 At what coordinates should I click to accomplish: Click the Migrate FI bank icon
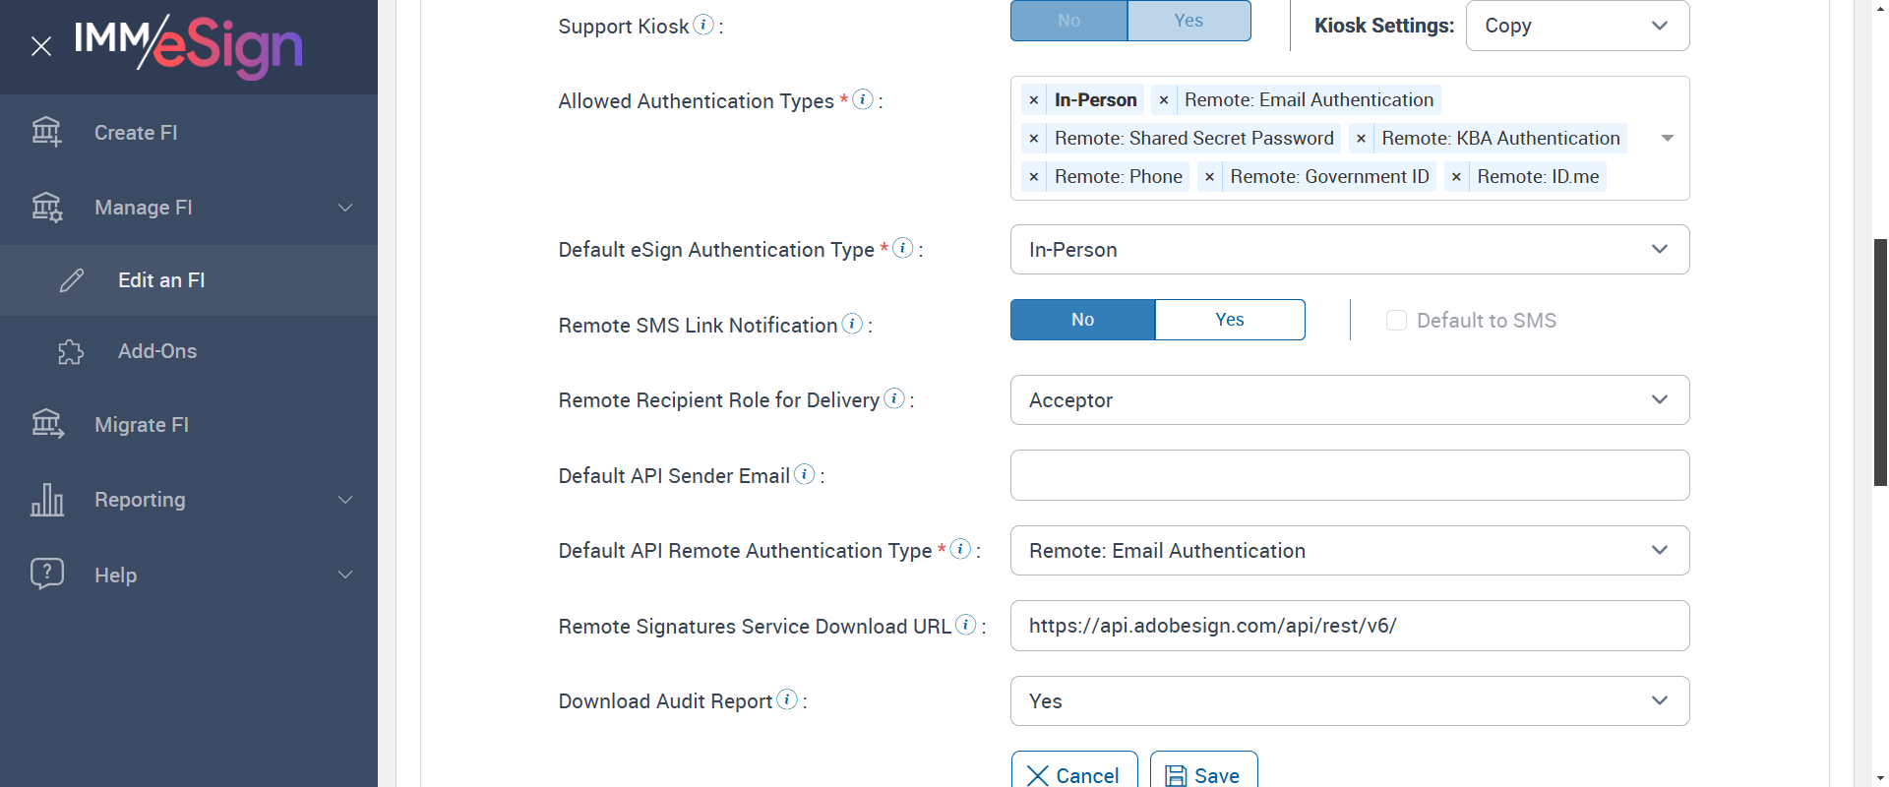coord(47,424)
